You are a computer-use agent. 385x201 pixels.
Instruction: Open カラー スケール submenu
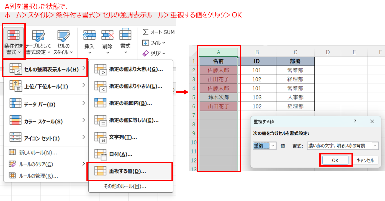(x=46, y=121)
